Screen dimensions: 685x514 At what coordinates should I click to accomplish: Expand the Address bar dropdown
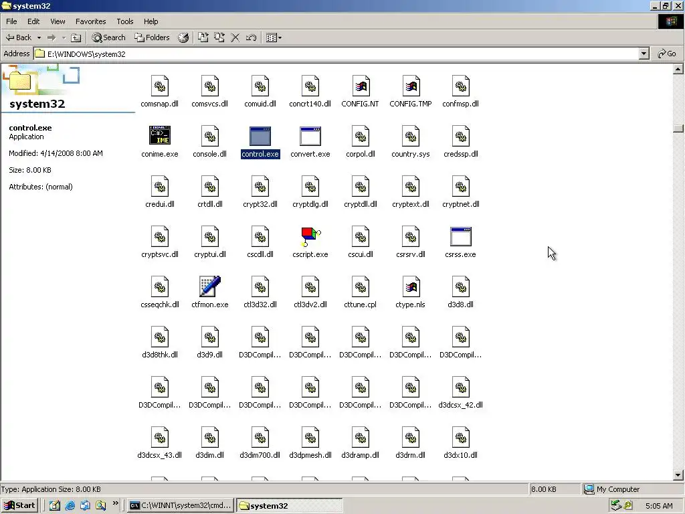644,54
